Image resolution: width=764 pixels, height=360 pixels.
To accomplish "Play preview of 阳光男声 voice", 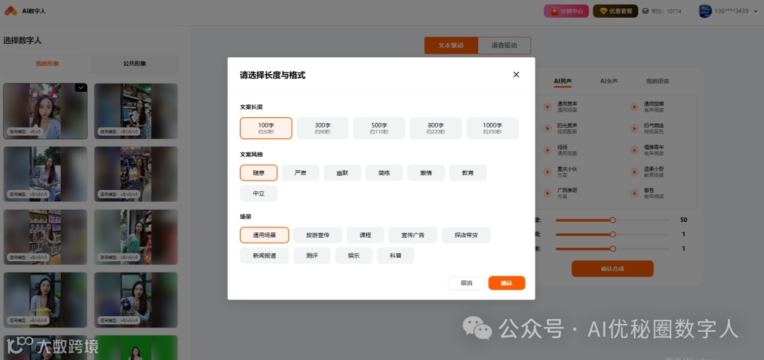I will [x=547, y=128].
